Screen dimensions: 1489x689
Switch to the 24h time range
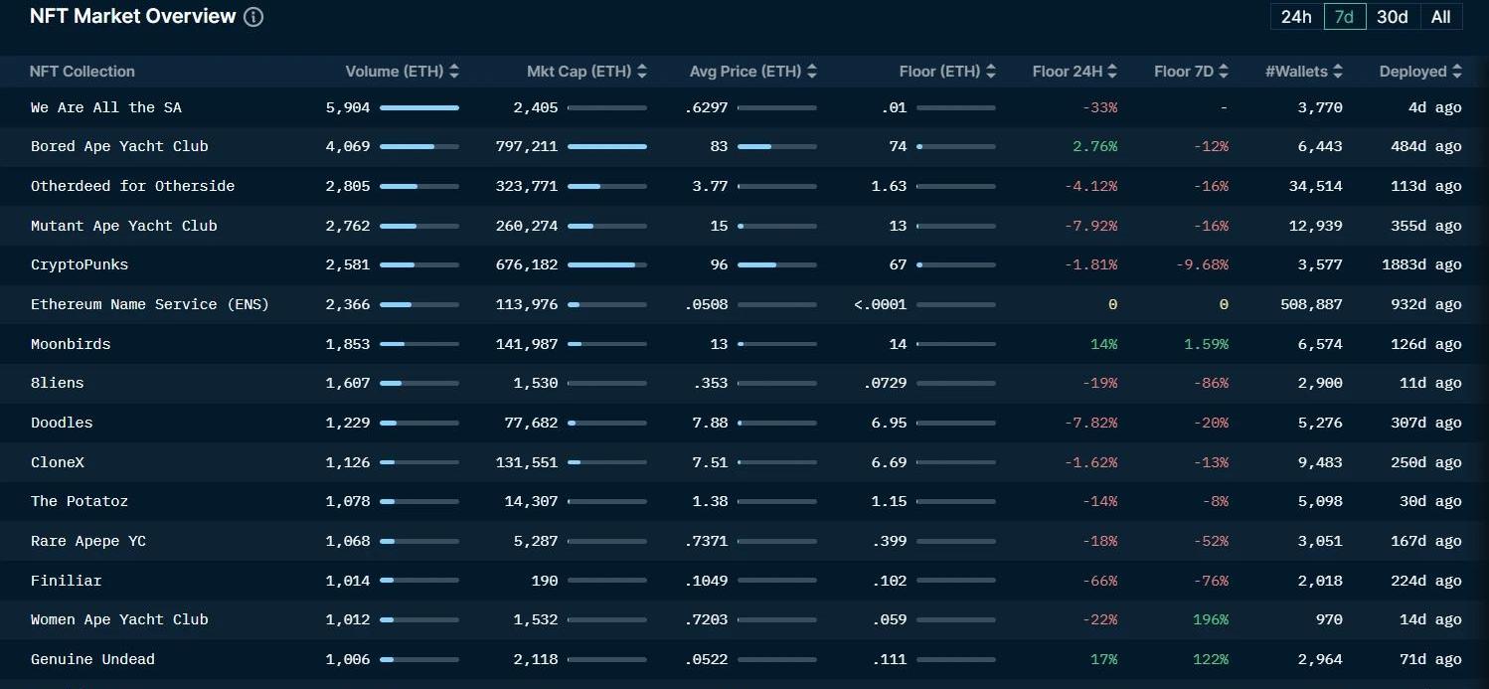(1296, 17)
